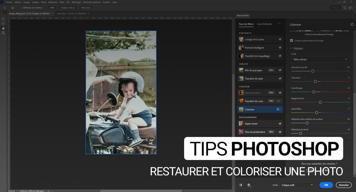Click the back arrow in the options bar
Screen dimensions: 356x192
(x=5, y=8)
